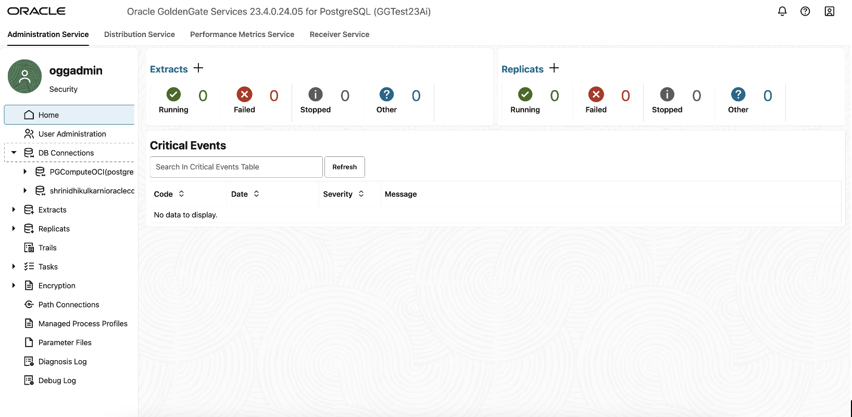Screen dimensions: 852x417
Task: Sort the table by Date column
Action: pyautogui.click(x=256, y=194)
